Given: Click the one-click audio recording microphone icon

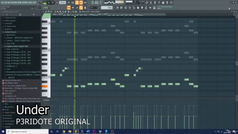Looking at the screenshot, I should (155, 3).
